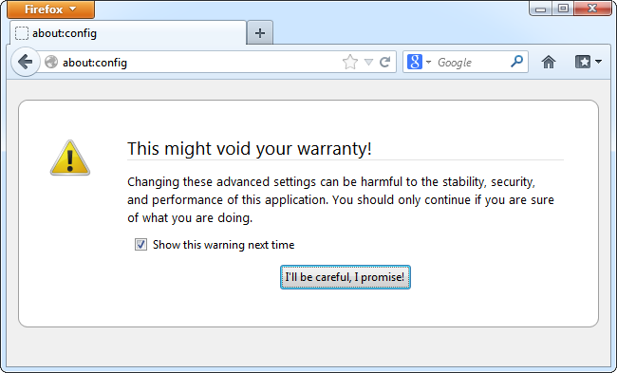Maximize the Firefox window
Viewport: 617px width, 373px height.
pyautogui.click(x=563, y=9)
